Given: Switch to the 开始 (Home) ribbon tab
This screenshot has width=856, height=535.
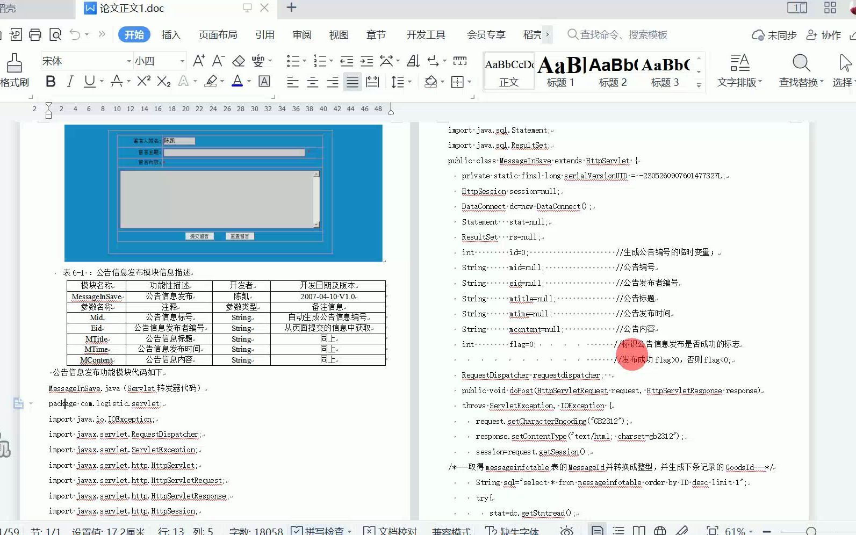Looking at the screenshot, I should pyautogui.click(x=134, y=35).
